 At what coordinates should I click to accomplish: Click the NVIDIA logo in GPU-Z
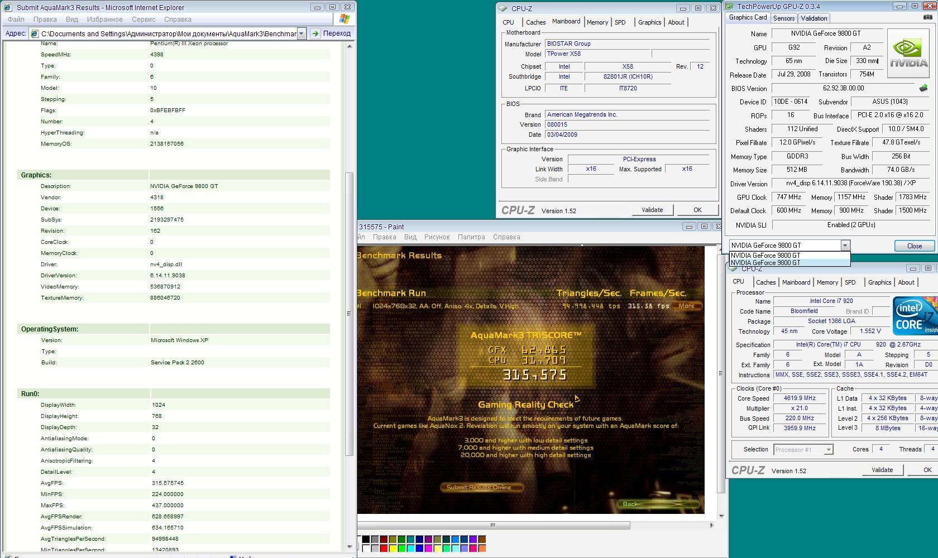(x=908, y=53)
